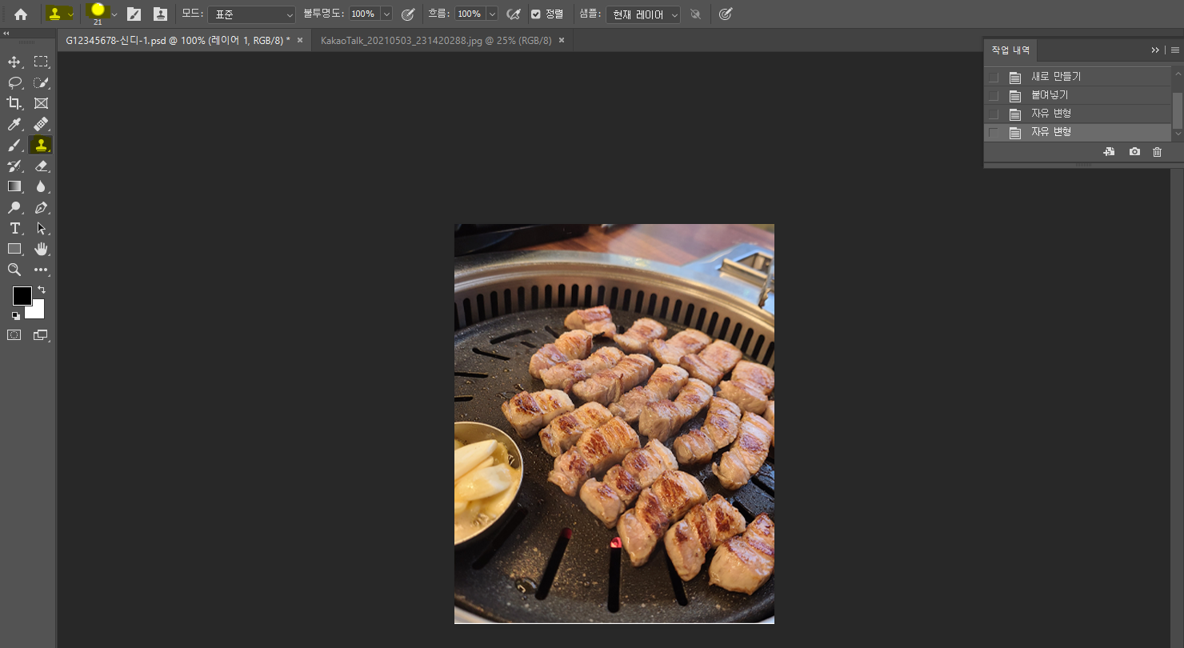Open the 흐름 flow slider arrow
This screenshot has width=1184, height=648.
(x=491, y=14)
